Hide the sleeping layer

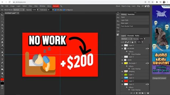click(x=122, y=72)
